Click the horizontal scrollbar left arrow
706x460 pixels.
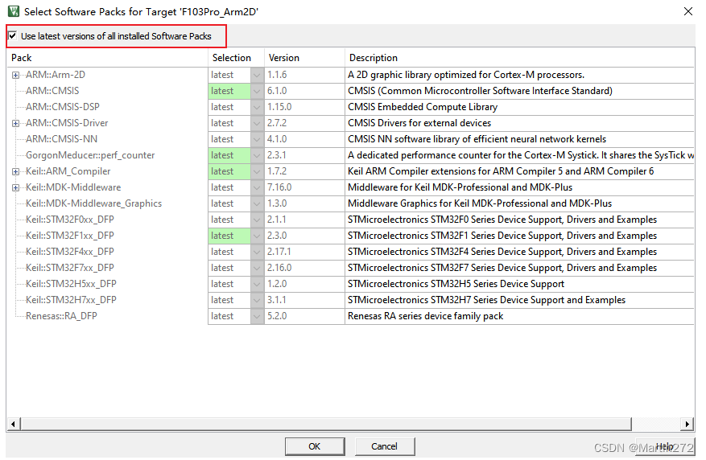[13, 424]
